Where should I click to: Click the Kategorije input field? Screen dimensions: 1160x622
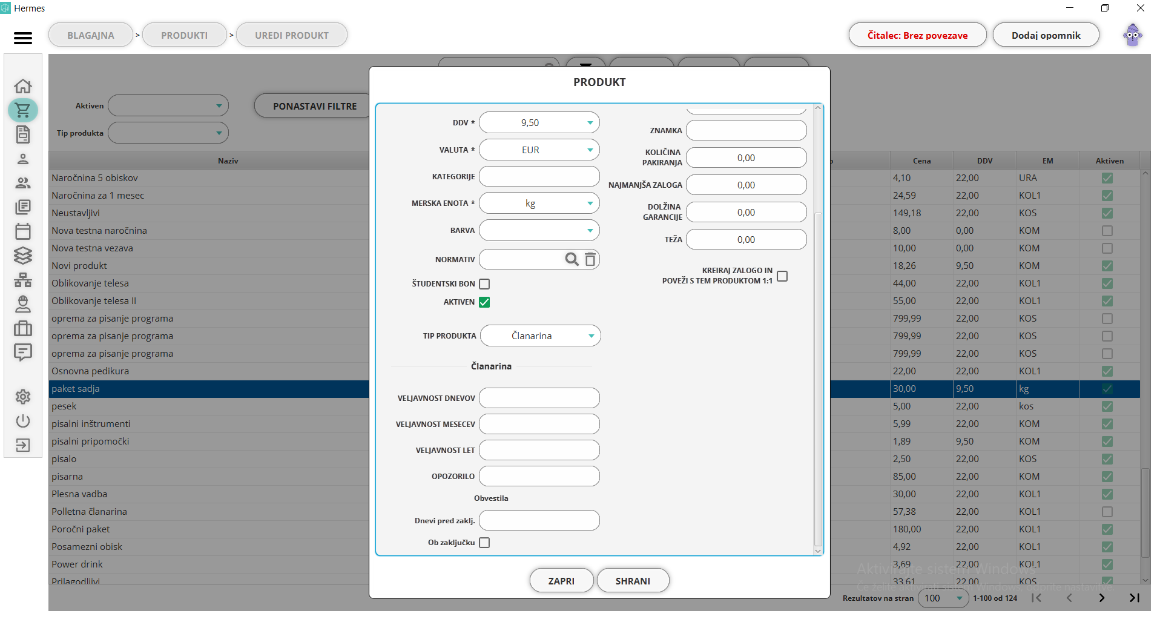pos(539,176)
